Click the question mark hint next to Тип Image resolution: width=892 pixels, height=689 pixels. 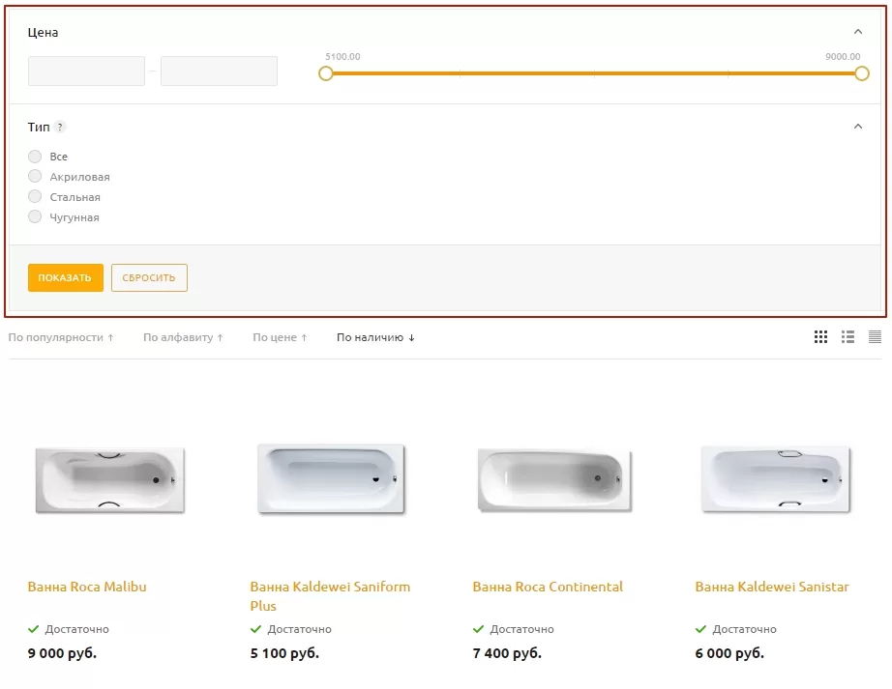[x=60, y=128]
